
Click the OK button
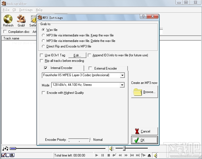pos(144,140)
